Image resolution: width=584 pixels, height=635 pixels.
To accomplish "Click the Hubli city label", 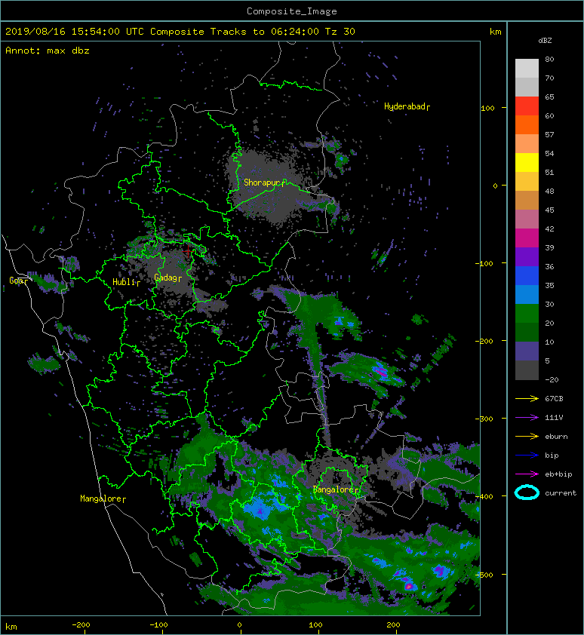I will [127, 282].
